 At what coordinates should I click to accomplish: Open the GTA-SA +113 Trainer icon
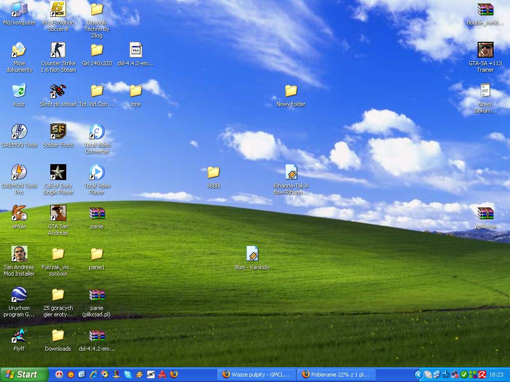point(485,50)
